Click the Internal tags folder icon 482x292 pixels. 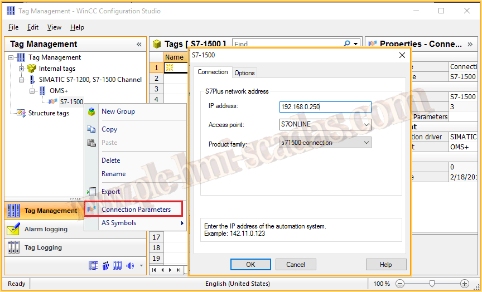[x=32, y=69]
